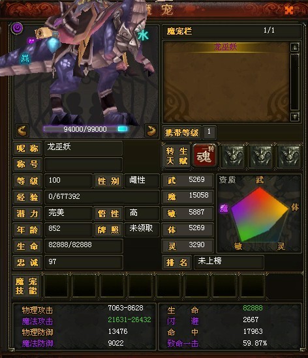
Task: Select the last empty rebirth talent slot
Action: [289, 156]
